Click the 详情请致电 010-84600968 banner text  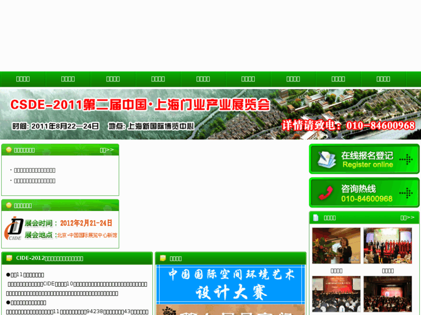348,125
